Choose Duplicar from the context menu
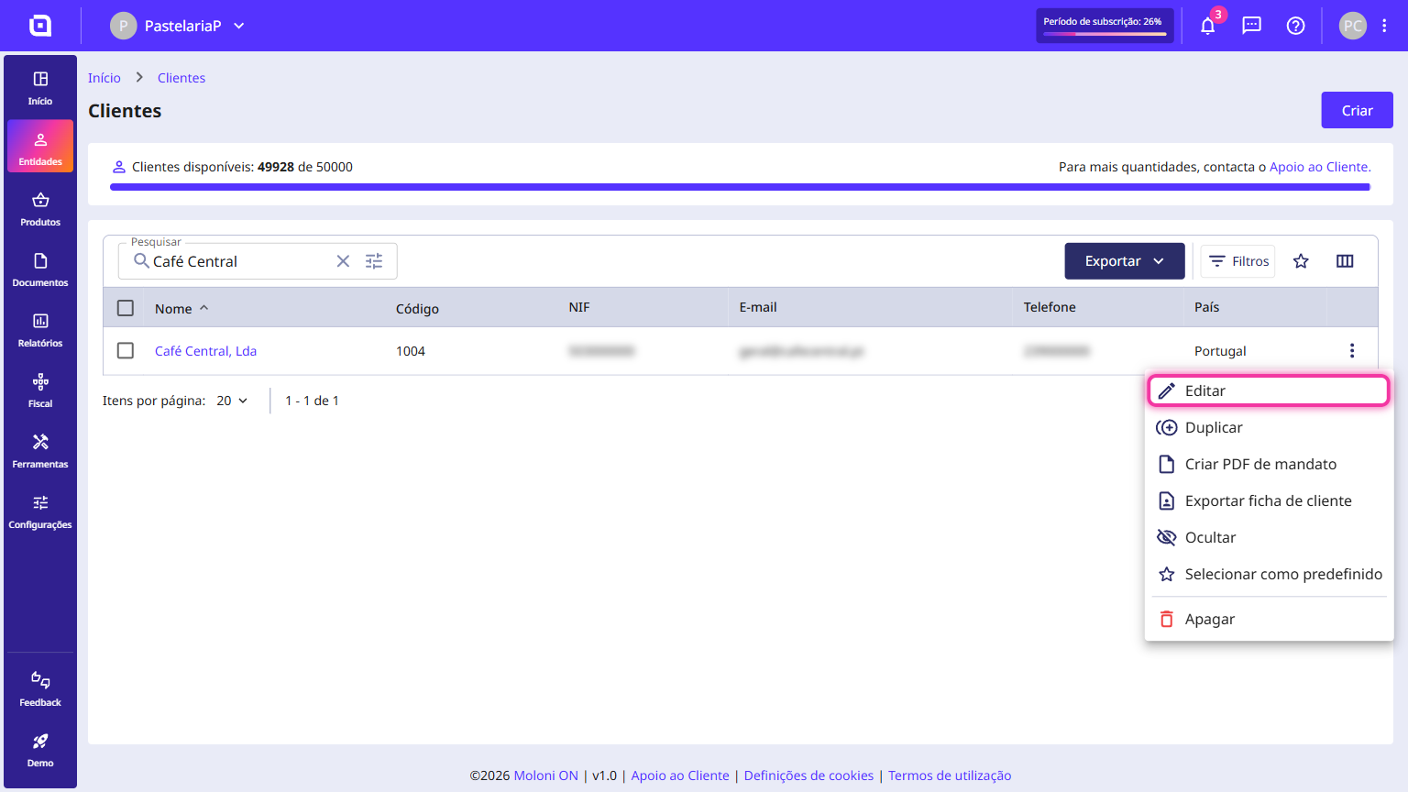The width and height of the screenshot is (1408, 792). point(1269,427)
